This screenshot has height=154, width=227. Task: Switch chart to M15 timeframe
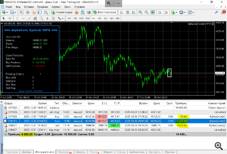[x=81, y=18]
